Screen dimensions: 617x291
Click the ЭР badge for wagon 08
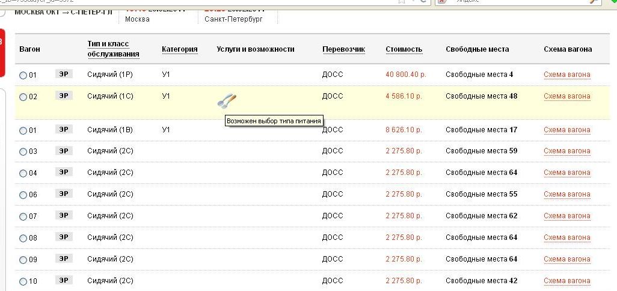pyautogui.click(x=64, y=237)
